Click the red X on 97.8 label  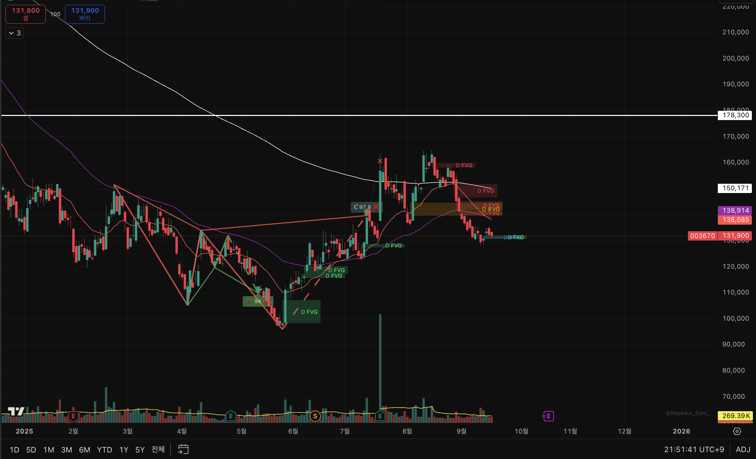coord(376,207)
